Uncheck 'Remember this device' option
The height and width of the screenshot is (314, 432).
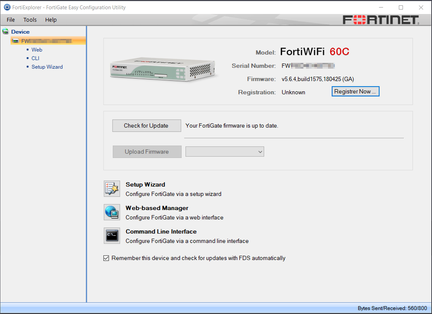click(x=106, y=258)
